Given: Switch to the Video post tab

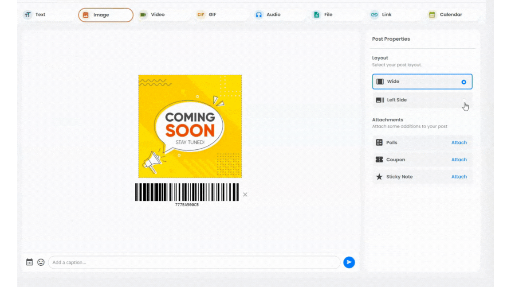Looking at the screenshot, I should click(x=152, y=15).
